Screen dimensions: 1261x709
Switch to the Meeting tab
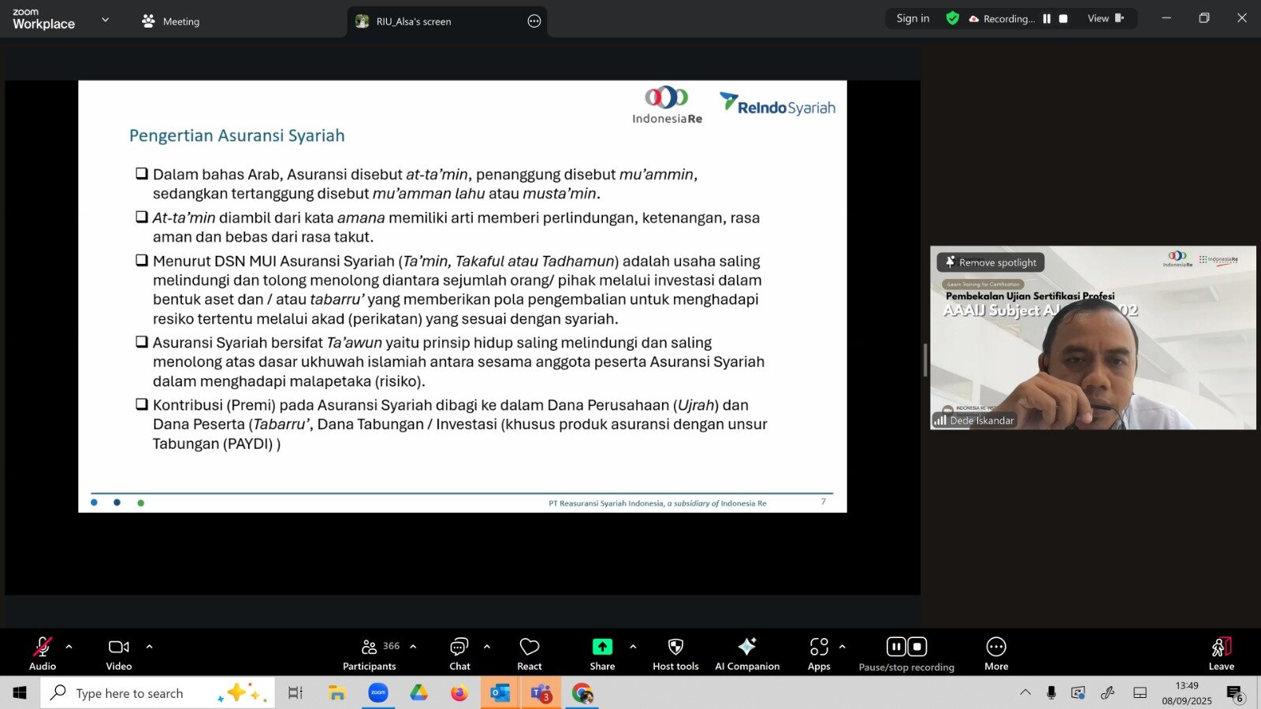click(x=171, y=21)
